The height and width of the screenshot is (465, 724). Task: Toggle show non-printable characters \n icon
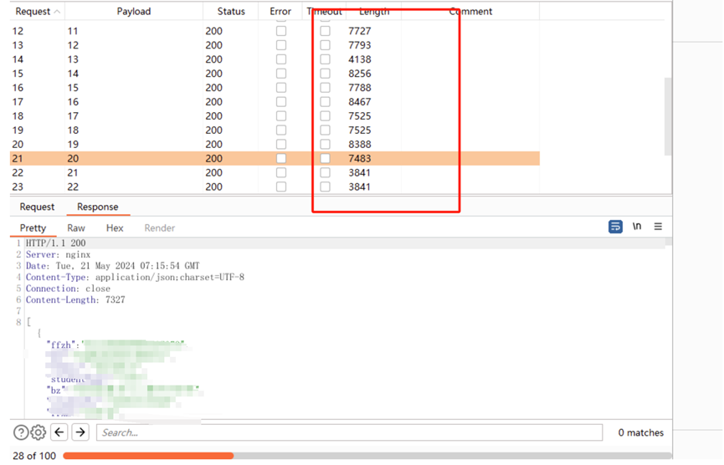coord(637,226)
